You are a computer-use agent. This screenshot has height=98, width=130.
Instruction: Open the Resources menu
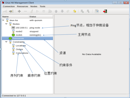click(23, 6)
